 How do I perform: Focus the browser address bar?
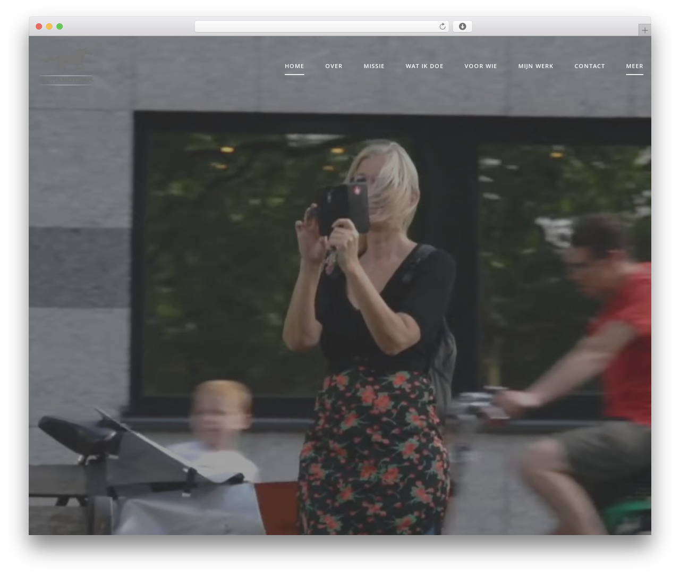tap(321, 27)
